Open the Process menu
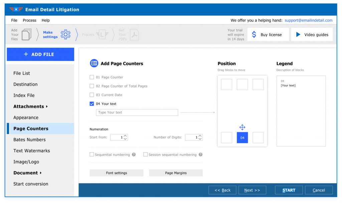This screenshot has width=342, height=203. coord(29,20)
